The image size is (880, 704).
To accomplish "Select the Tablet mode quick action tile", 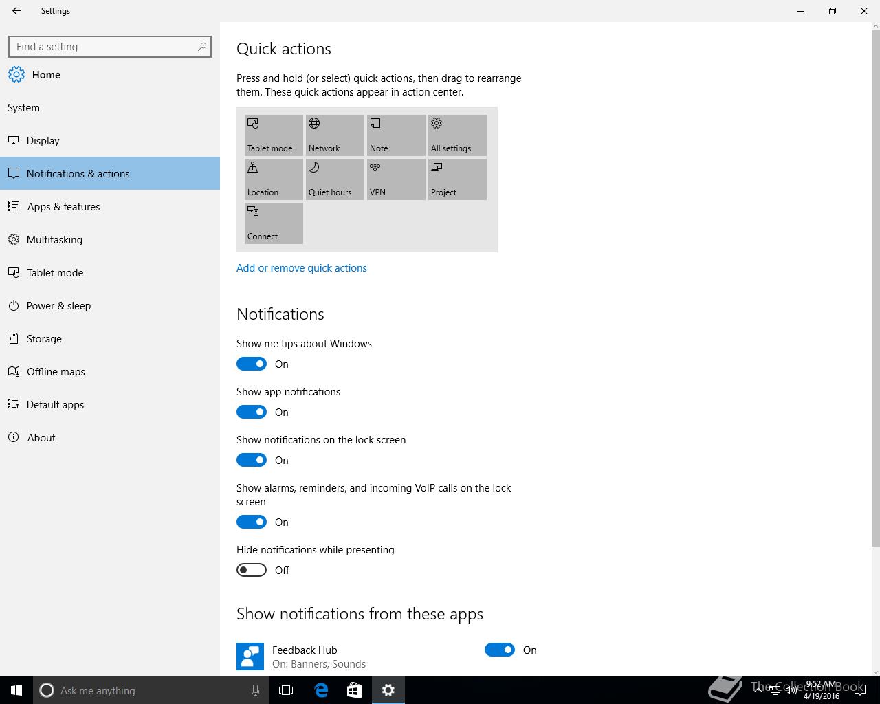I will tap(274, 135).
